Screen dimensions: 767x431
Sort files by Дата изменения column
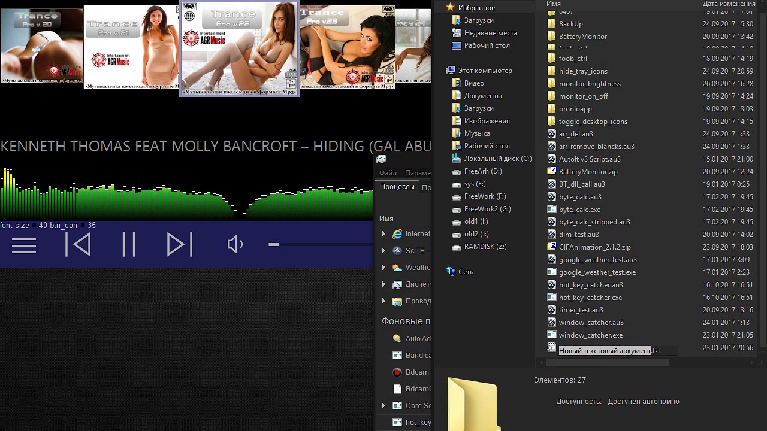729,4
